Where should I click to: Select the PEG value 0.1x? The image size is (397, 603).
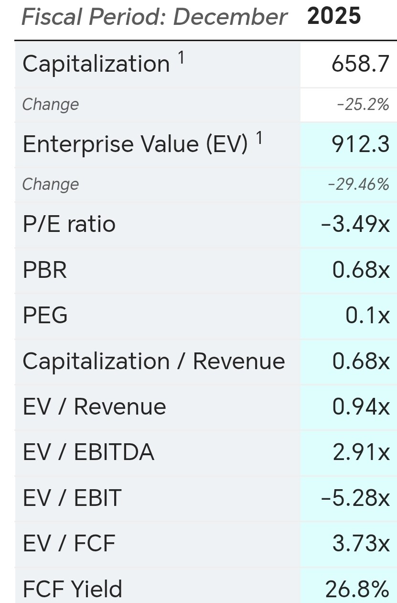click(367, 315)
